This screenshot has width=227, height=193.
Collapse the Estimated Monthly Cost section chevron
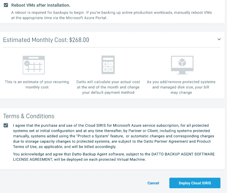click(219, 39)
